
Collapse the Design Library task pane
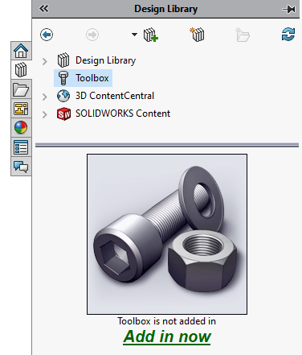[44, 9]
